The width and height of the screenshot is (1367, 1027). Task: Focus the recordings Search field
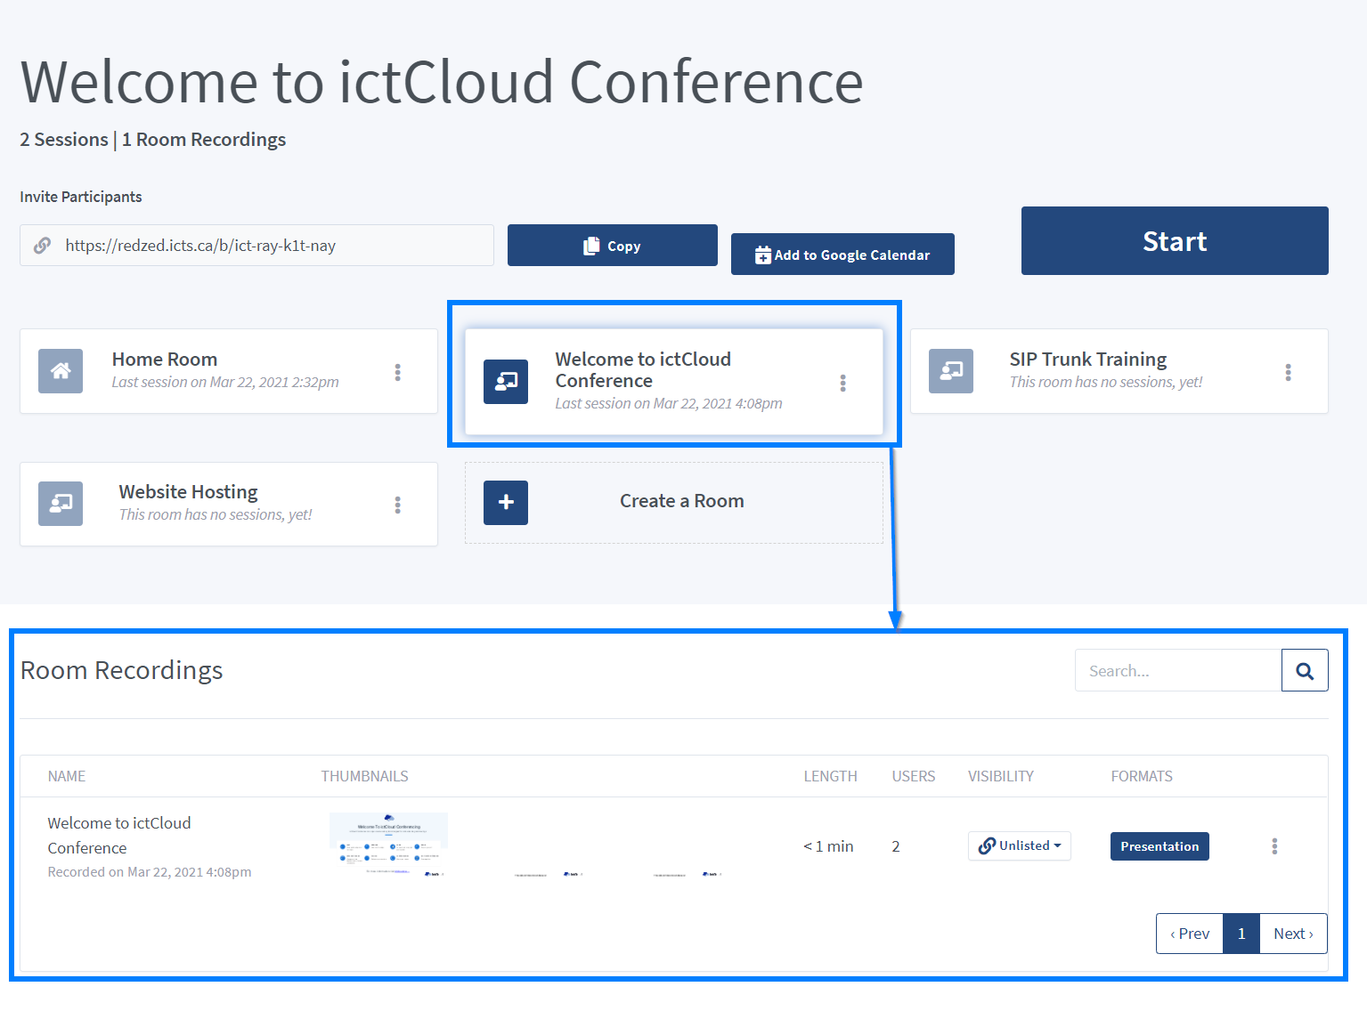coord(1178,670)
